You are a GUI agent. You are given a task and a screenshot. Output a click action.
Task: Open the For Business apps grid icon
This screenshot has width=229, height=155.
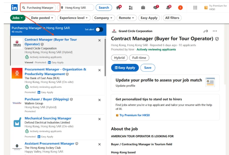pos(195,8)
